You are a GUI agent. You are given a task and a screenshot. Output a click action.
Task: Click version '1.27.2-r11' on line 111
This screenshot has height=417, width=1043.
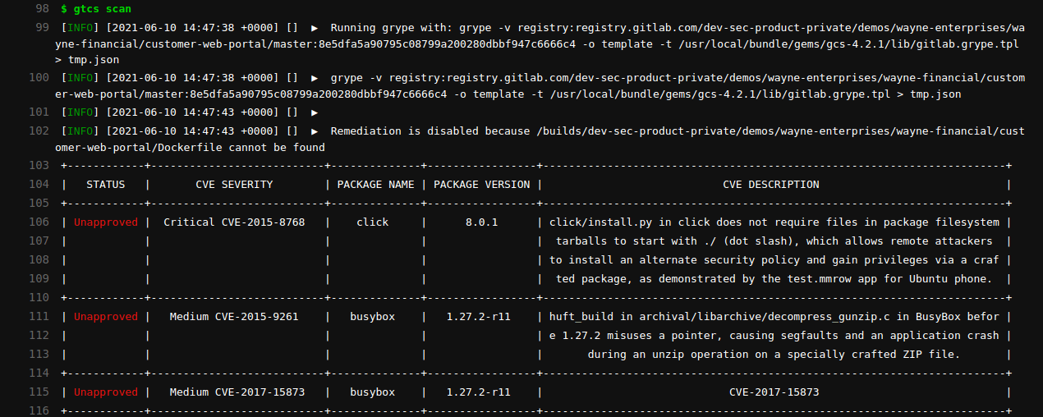coord(479,317)
